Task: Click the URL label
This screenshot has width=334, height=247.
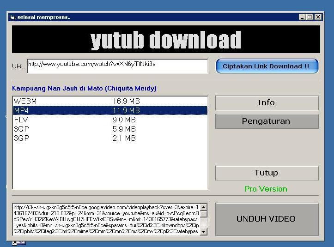Action: point(18,66)
